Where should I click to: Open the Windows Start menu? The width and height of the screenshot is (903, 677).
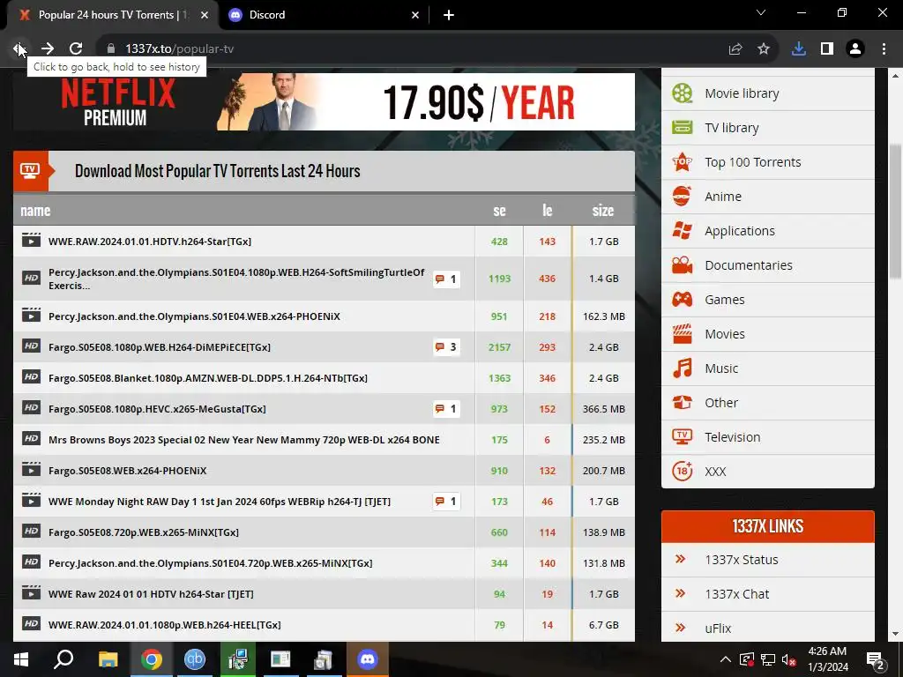pos(21,659)
